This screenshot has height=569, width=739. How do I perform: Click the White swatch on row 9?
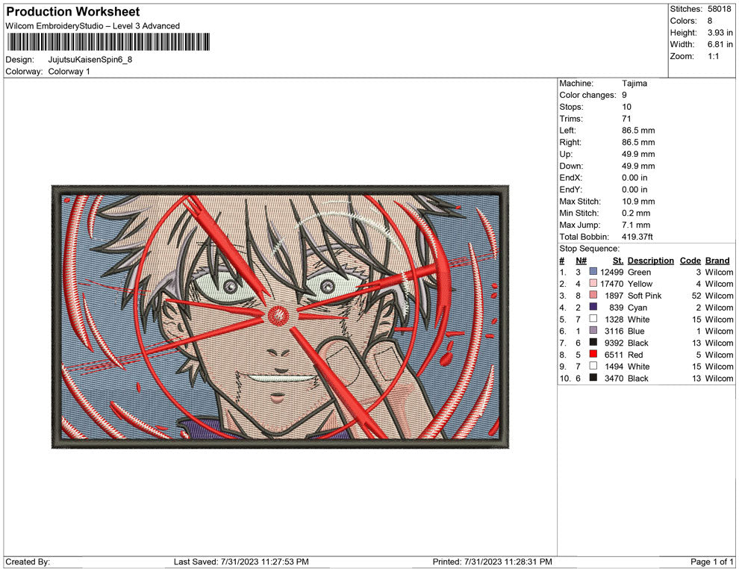click(593, 367)
